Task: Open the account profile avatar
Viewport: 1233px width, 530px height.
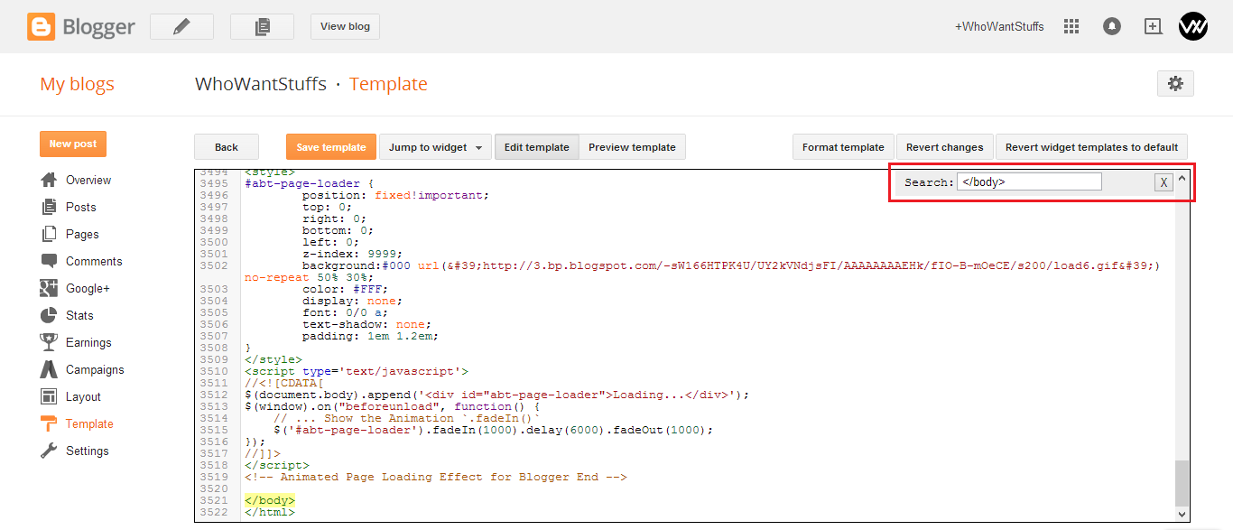Action: click(x=1193, y=26)
